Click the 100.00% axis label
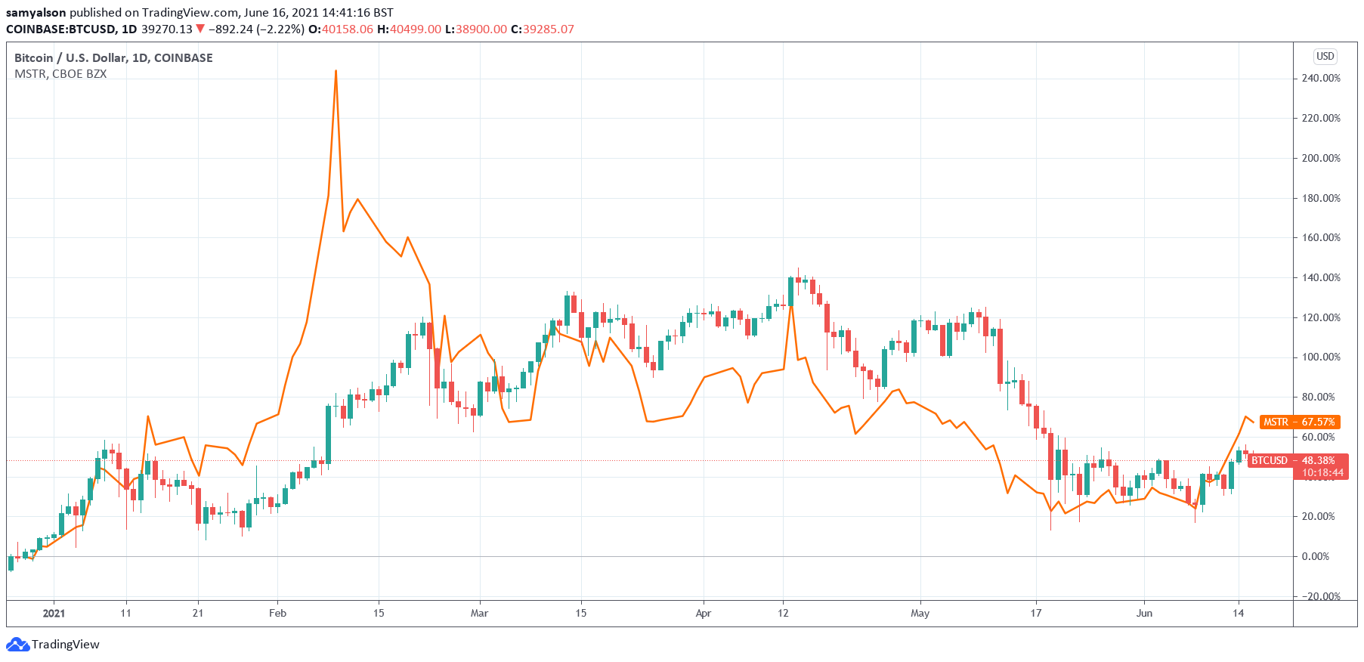The width and height of the screenshot is (1364, 662). (x=1321, y=357)
